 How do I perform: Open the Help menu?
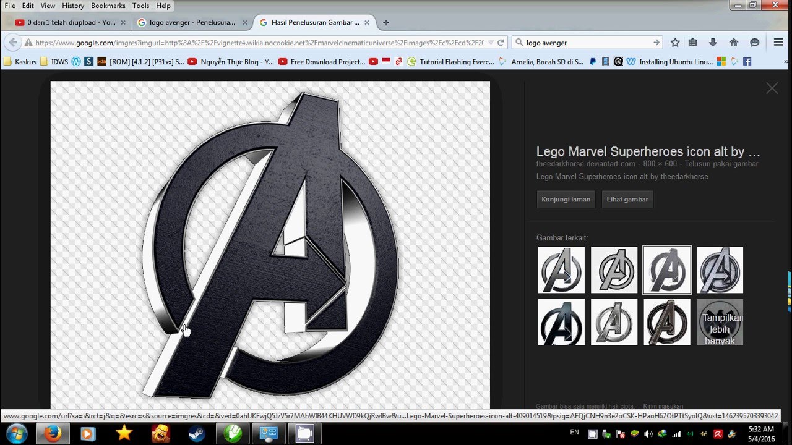[x=163, y=6]
